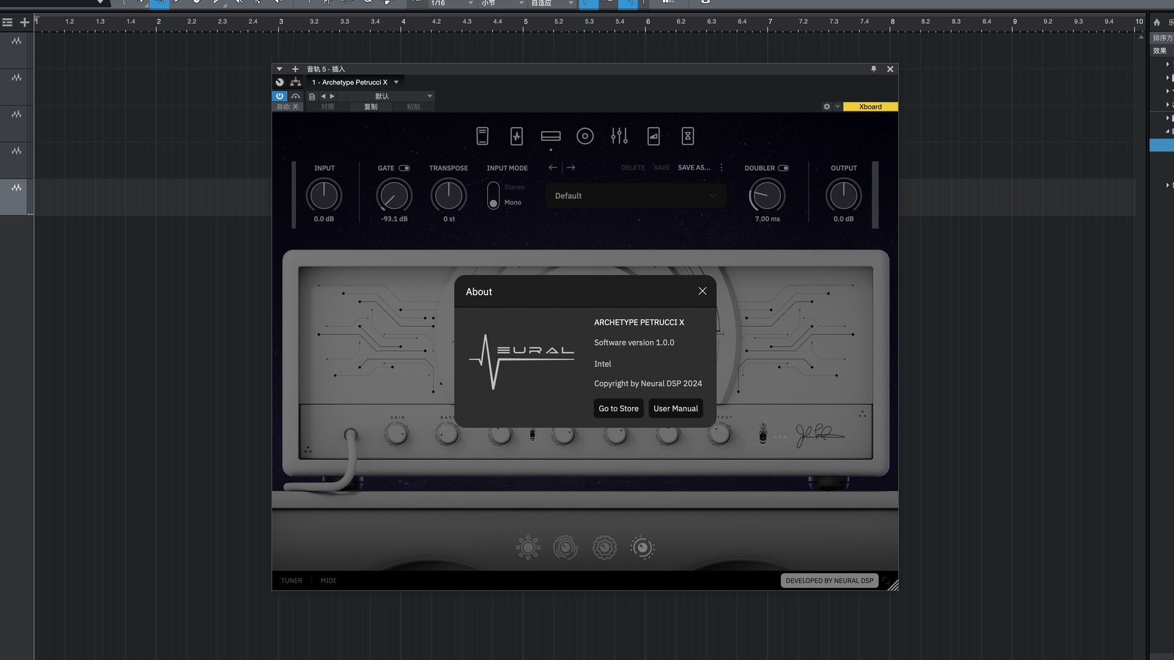Open the User Manual button
1174x660 pixels.
(675, 408)
